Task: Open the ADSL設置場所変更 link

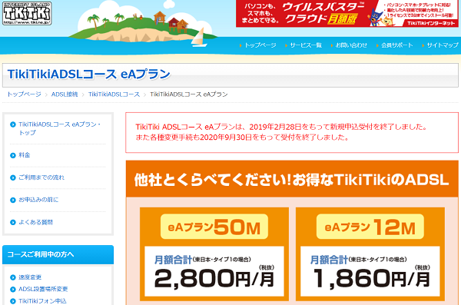Action: (43, 289)
